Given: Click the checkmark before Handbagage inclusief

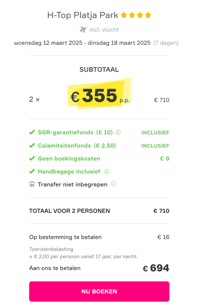Looking at the screenshot, I should (32, 172).
